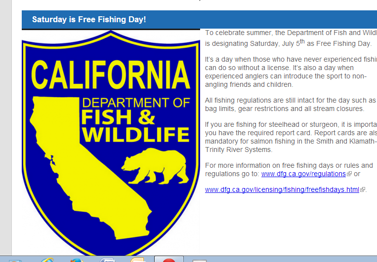The width and height of the screenshot is (377, 262).
Task: Click 'DEPARTMENT OF' text in the logo
Action: click(136, 103)
